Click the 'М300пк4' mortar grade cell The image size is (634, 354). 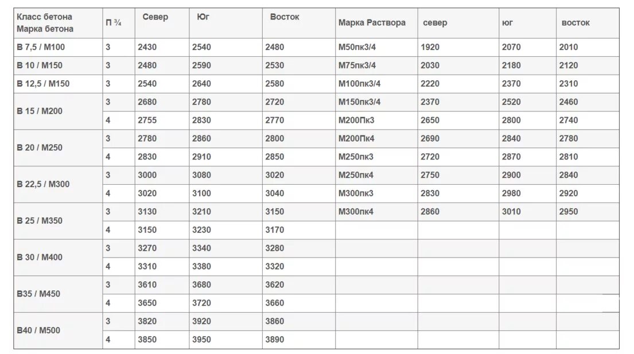[x=376, y=212]
